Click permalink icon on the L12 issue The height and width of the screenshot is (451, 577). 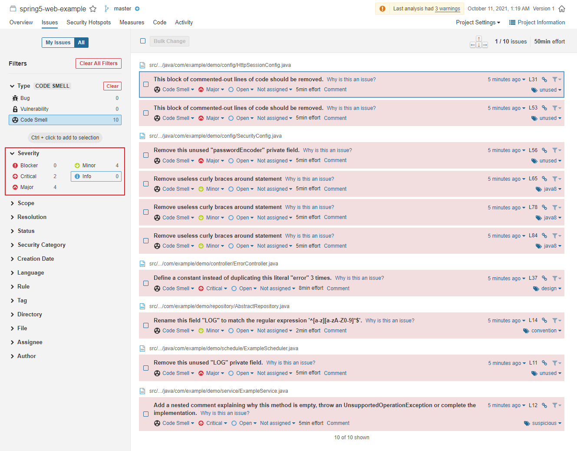(544, 405)
